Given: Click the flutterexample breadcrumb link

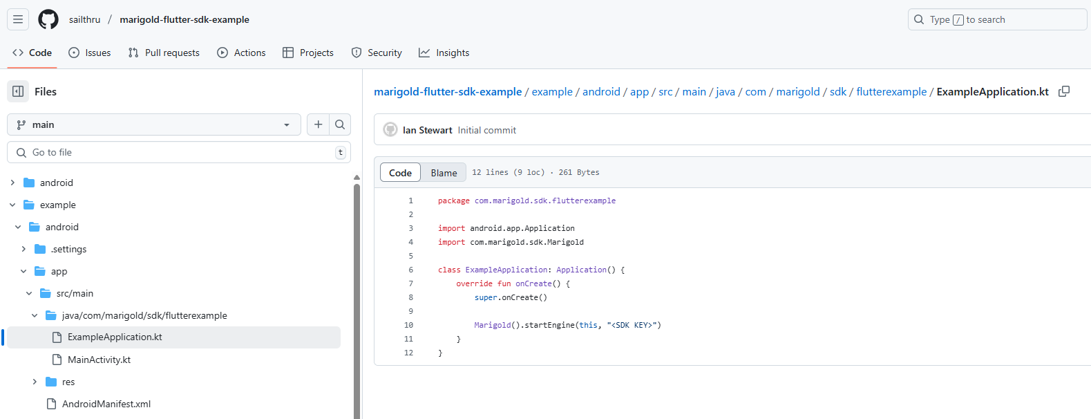Looking at the screenshot, I should [891, 91].
